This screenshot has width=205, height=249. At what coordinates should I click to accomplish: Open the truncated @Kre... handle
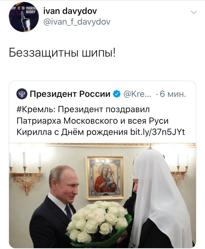pyautogui.click(x=137, y=94)
